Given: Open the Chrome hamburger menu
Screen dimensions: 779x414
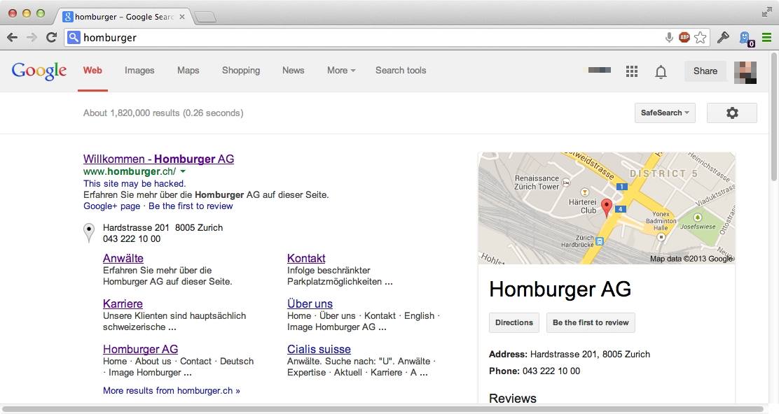Looking at the screenshot, I should tap(766, 38).
